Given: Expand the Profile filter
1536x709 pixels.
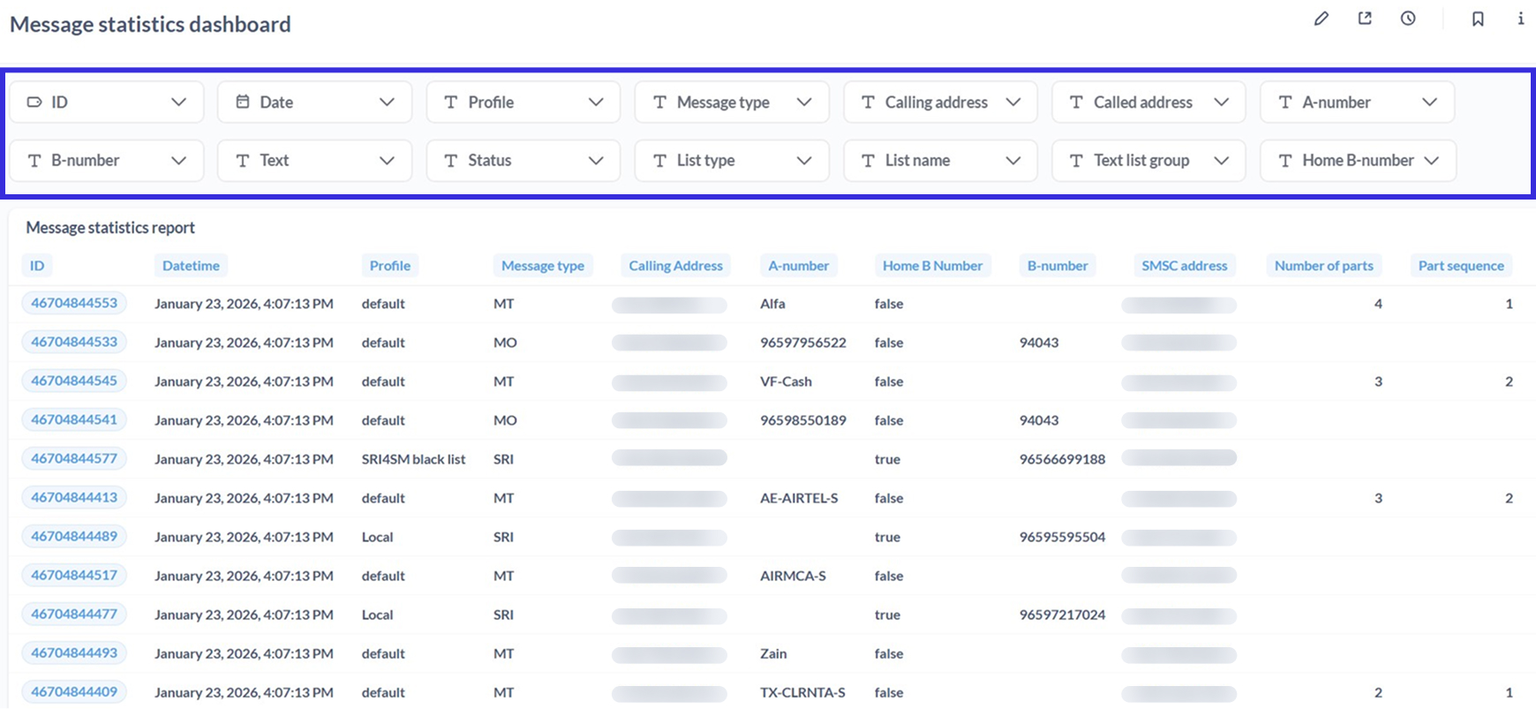Looking at the screenshot, I should [x=523, y=102].
